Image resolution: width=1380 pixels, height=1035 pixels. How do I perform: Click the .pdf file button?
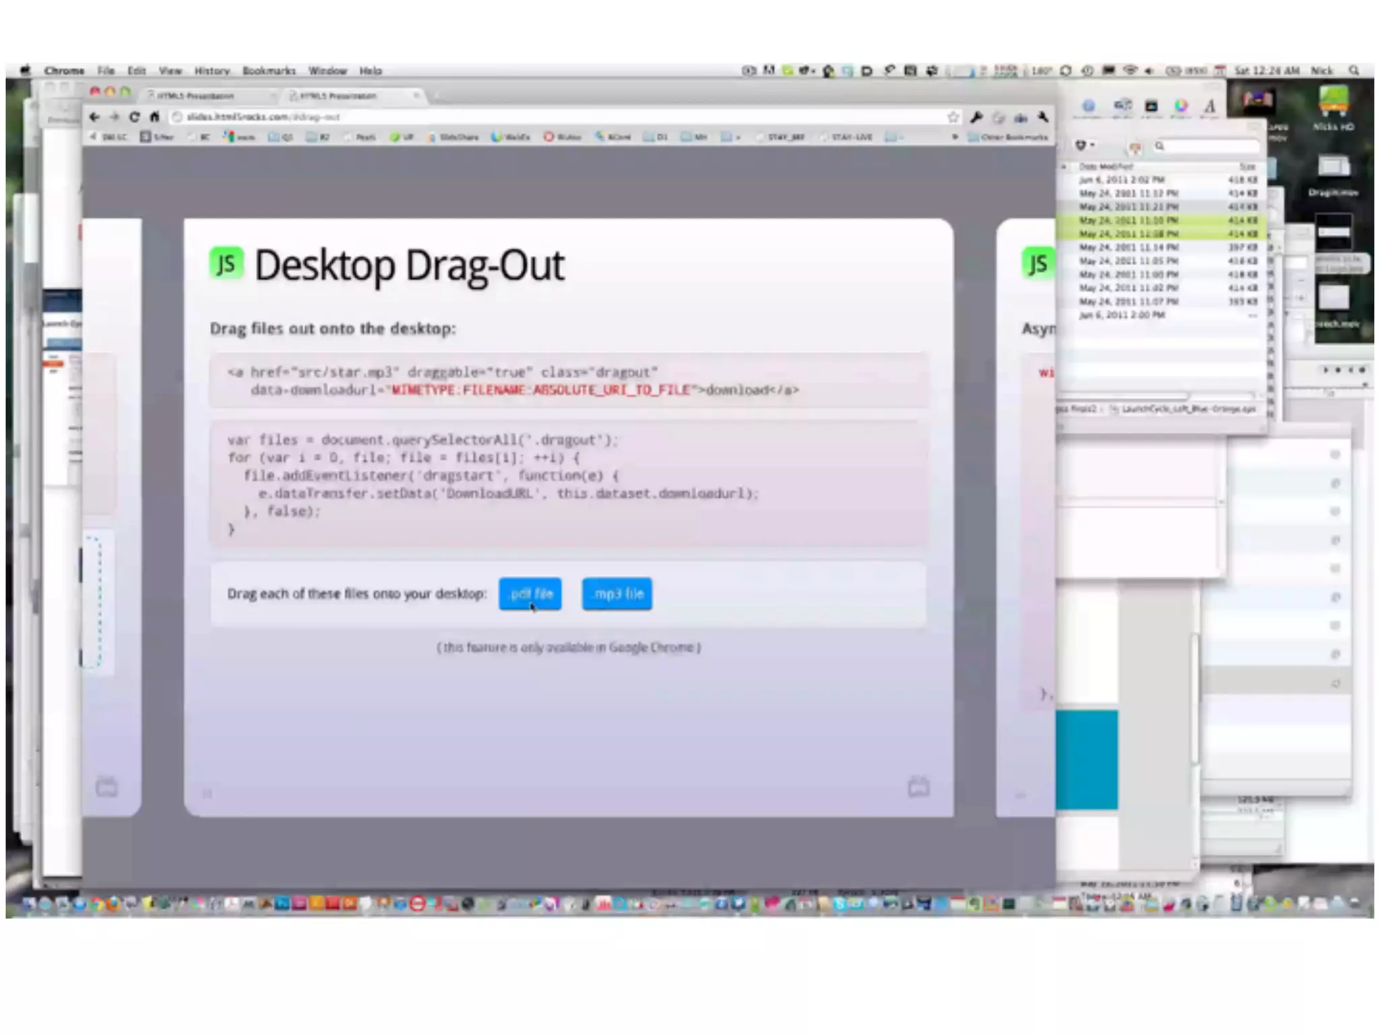click(530, 594)
